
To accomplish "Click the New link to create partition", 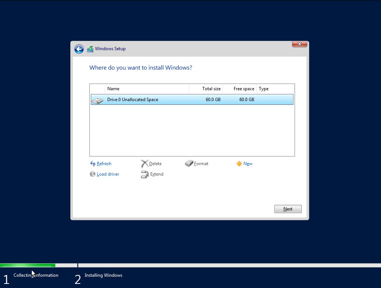I will point(248,163).
